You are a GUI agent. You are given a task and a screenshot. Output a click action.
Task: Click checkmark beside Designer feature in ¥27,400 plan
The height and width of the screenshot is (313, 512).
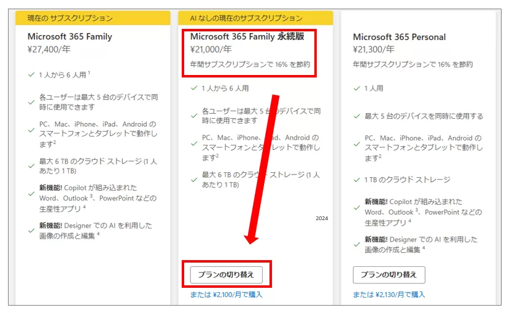[x=31, y=230]
